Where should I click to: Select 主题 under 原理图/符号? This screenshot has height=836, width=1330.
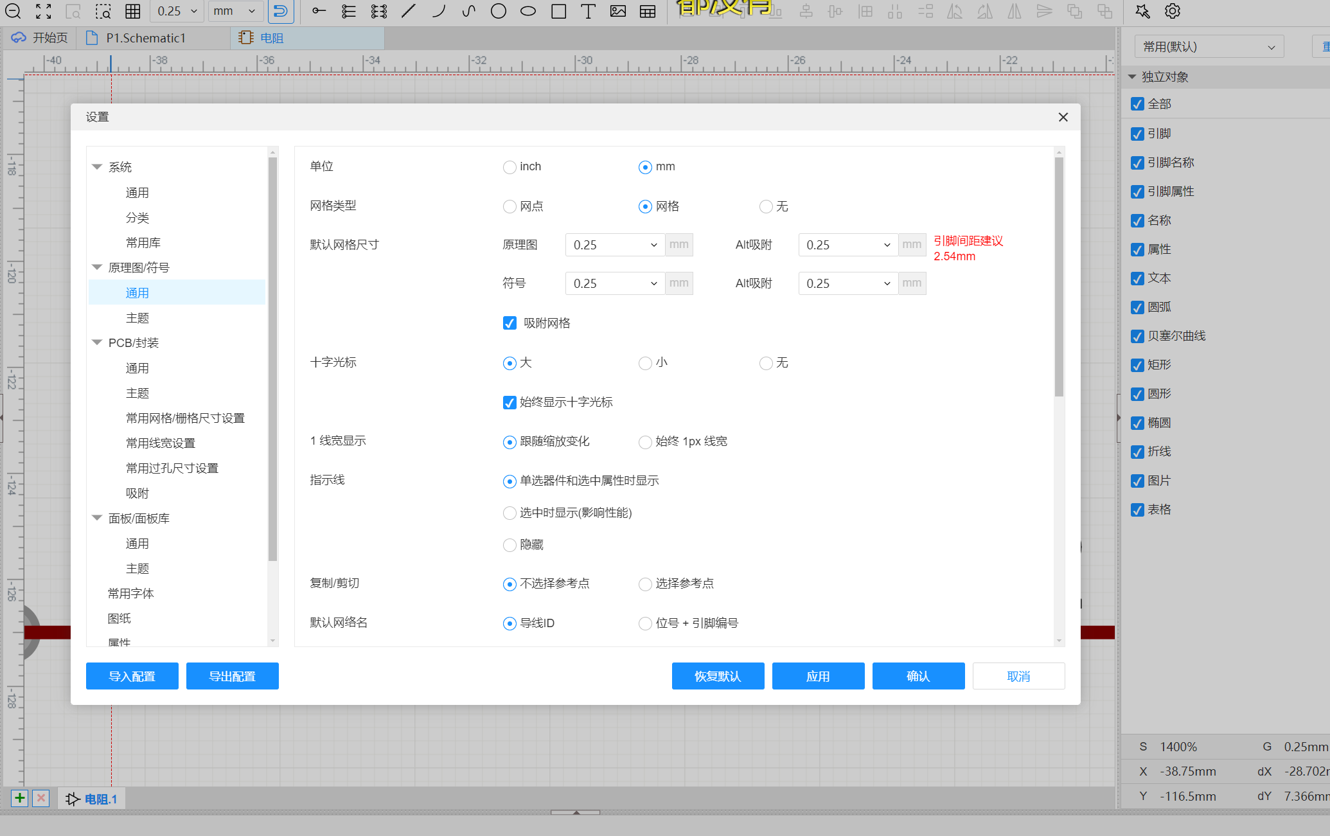point(137,318)
